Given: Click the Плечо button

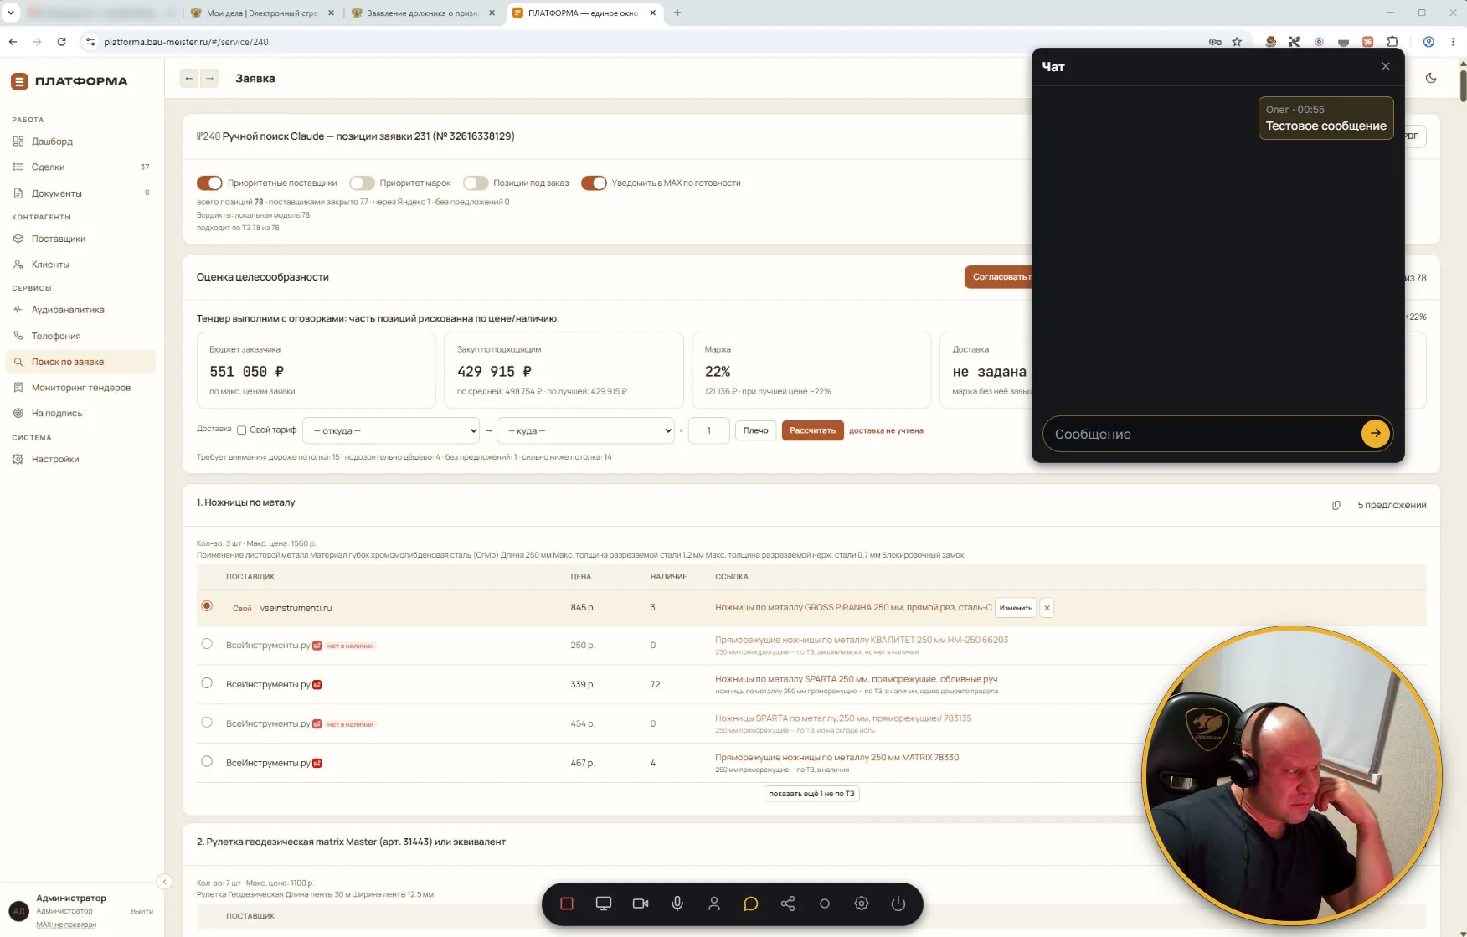Looking at the screenshot, I should [755, 430].
